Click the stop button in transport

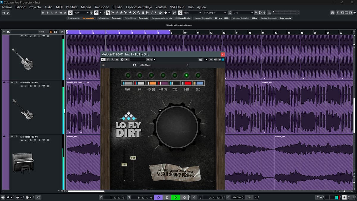(x=167, y=197)
